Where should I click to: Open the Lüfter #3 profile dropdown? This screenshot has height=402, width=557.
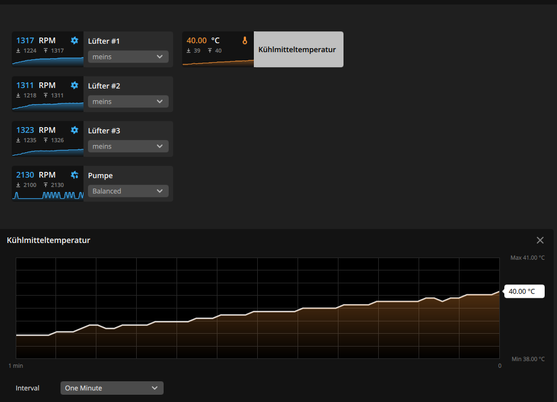point(128,146)
